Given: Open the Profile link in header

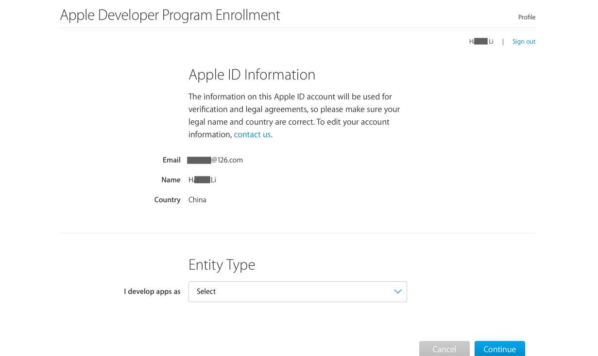Looking at the screenshot, I should click(x=527, y=17).
